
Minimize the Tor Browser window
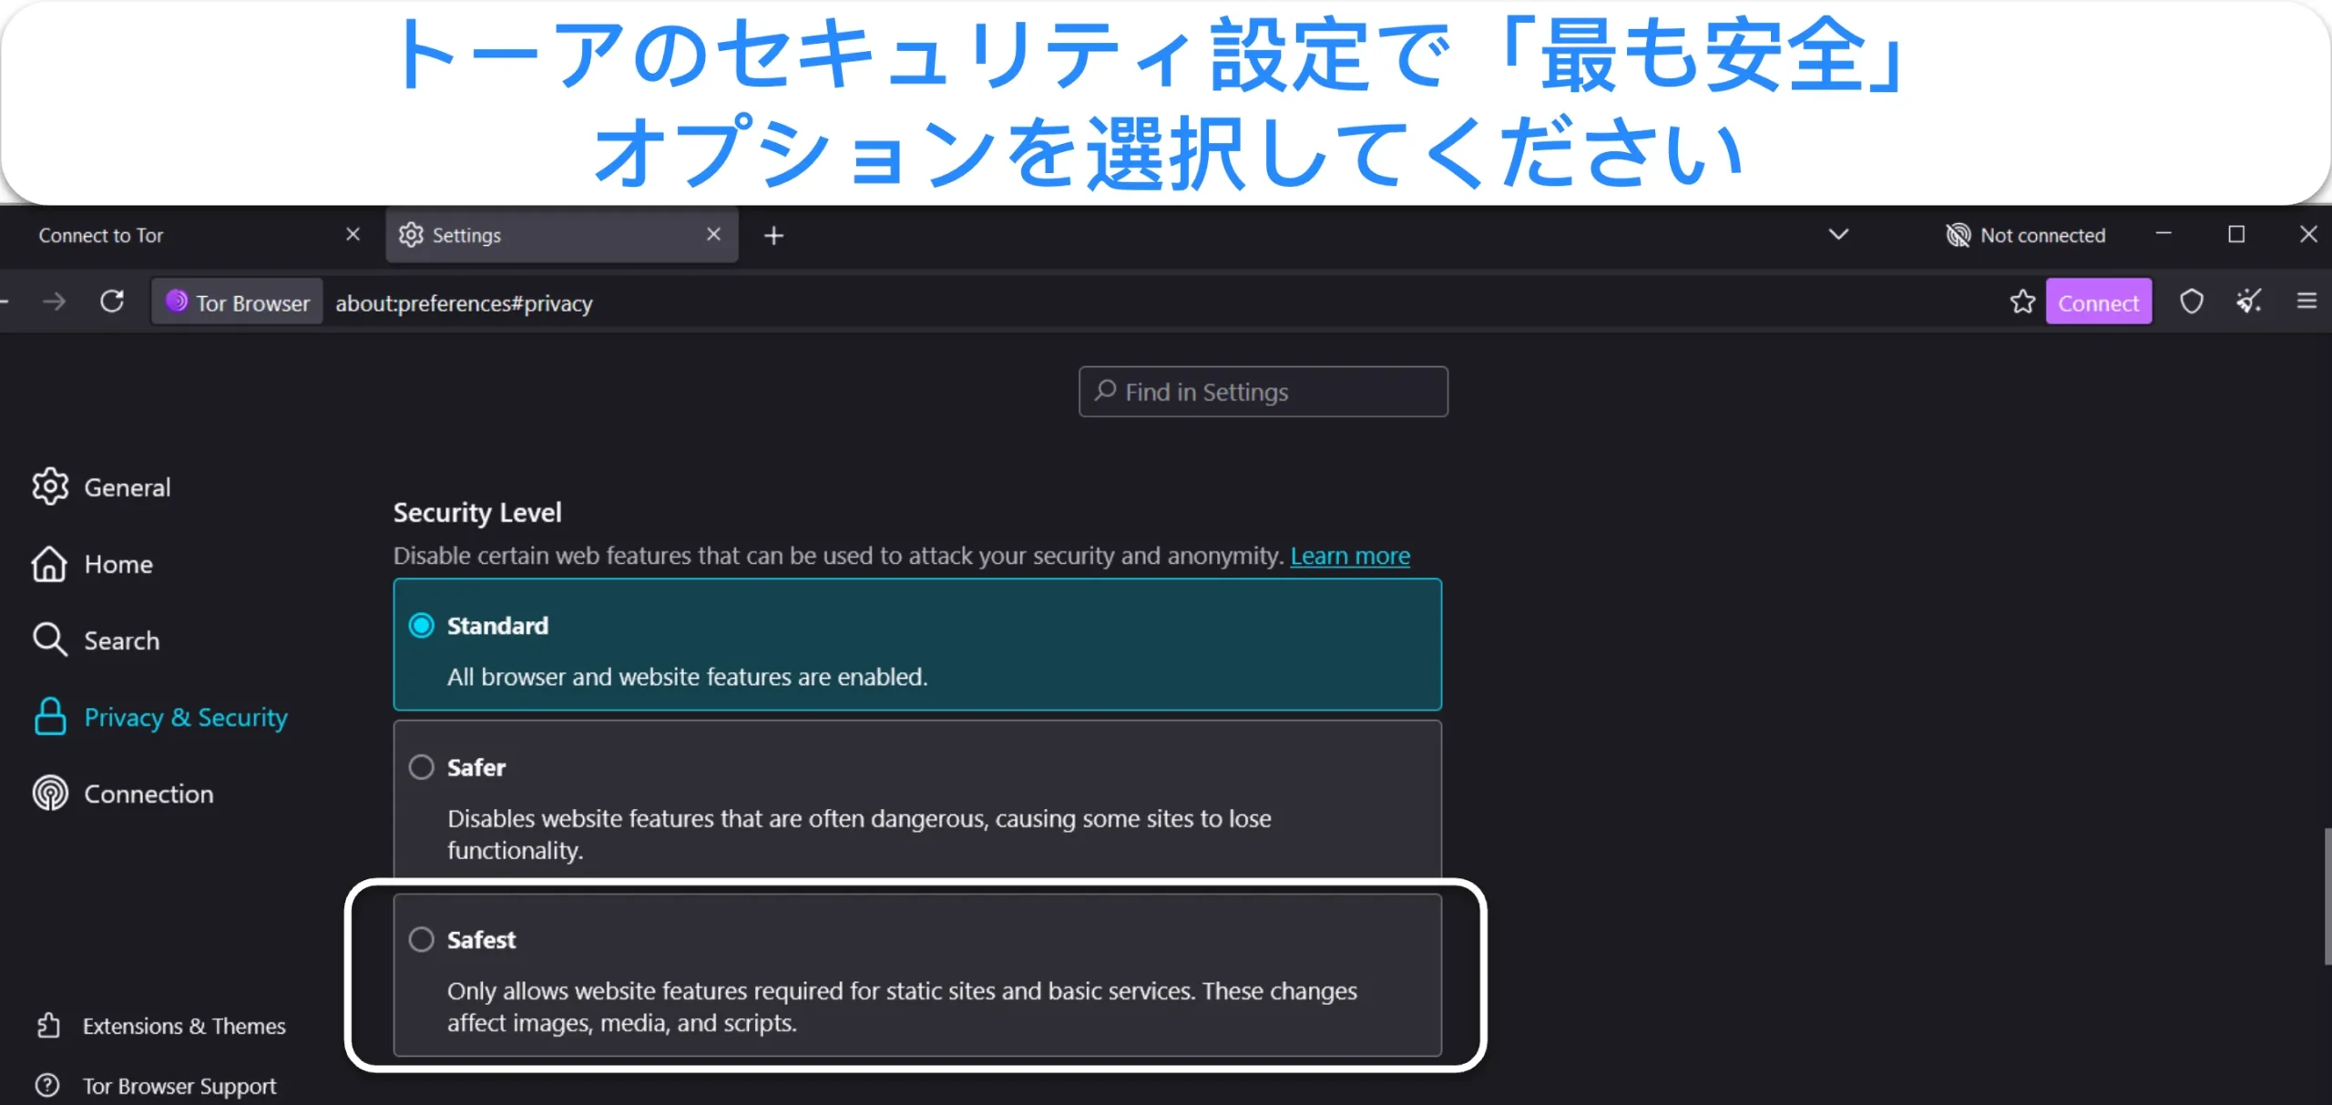point(2163,234)
